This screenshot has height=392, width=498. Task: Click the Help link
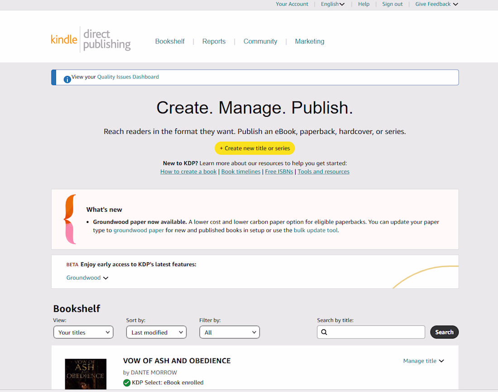(364, 4)
